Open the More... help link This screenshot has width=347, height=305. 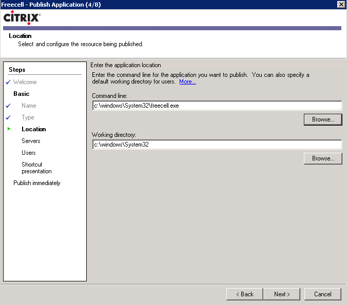pos(187,82)
